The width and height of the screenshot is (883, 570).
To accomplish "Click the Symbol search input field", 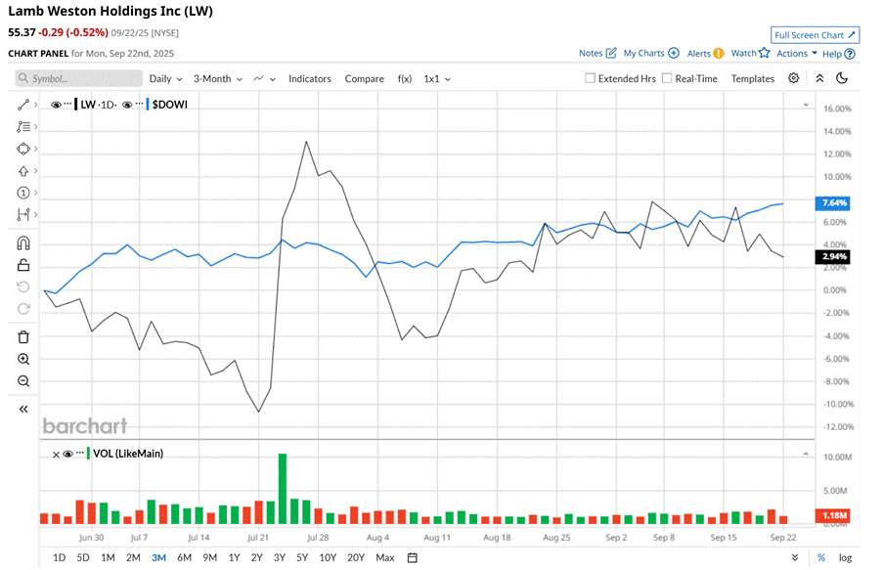I will 79,79.
